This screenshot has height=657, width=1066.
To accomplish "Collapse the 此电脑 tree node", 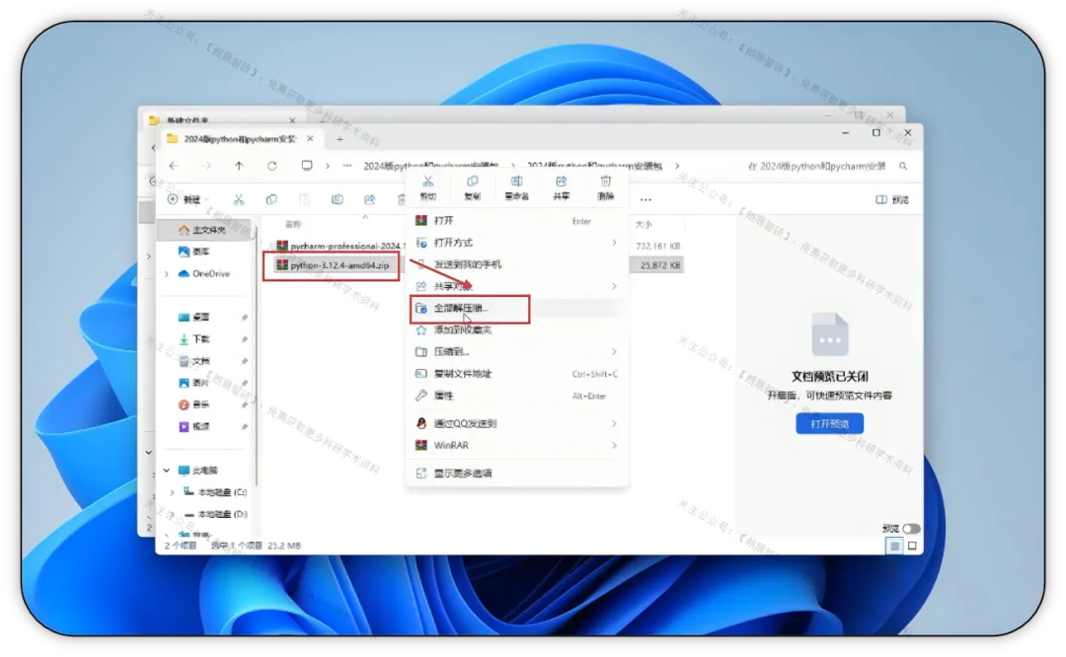I will click(x=167, y=471).
